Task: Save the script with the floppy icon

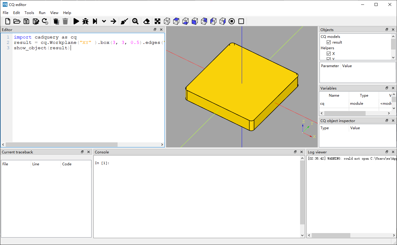Action: [26, 21]
